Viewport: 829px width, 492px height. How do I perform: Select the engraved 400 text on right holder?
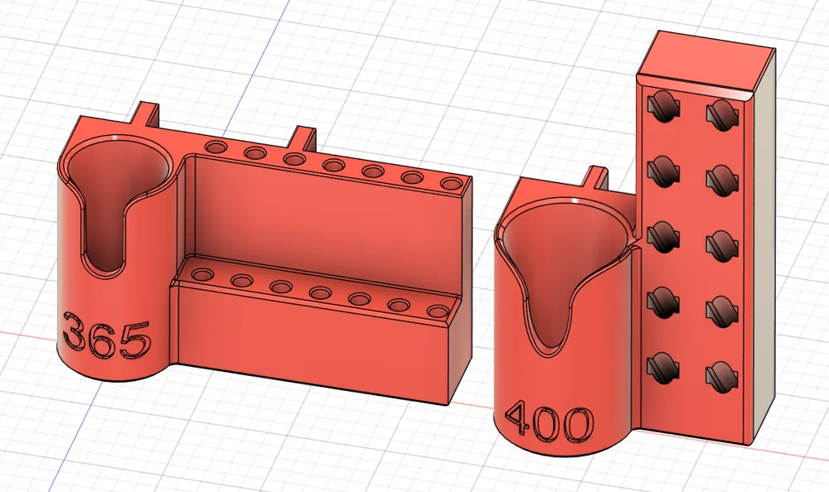tap(550, 422)
